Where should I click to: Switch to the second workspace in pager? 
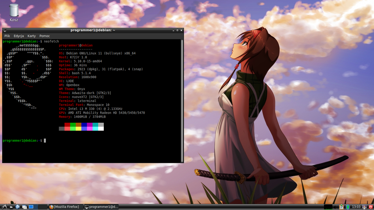43,207
